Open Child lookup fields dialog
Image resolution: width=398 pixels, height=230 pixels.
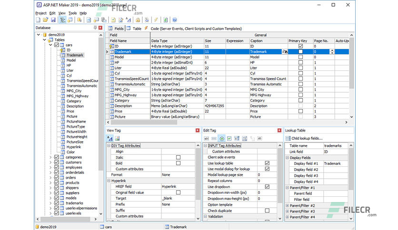click(x=304, y=138)
